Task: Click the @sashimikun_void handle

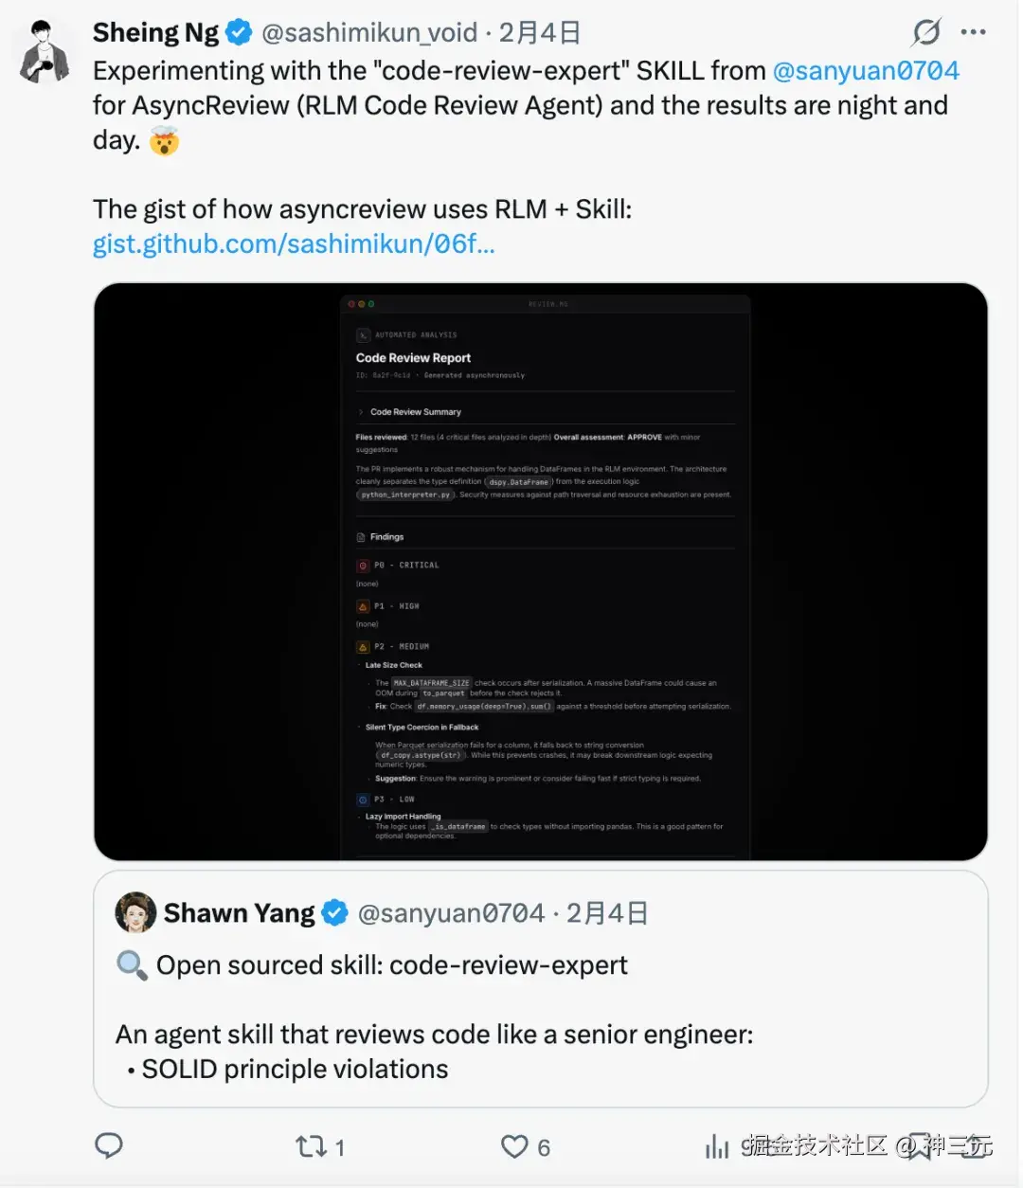Action: pos(369,33)
